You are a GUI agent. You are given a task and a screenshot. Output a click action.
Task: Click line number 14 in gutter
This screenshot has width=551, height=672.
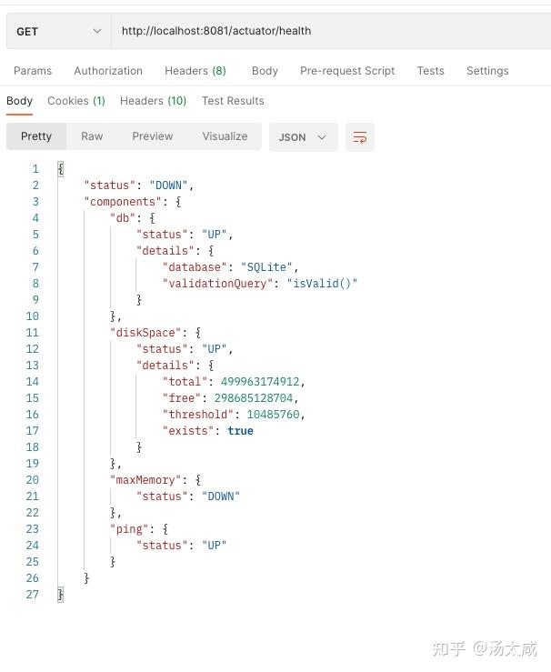point(33,381)
